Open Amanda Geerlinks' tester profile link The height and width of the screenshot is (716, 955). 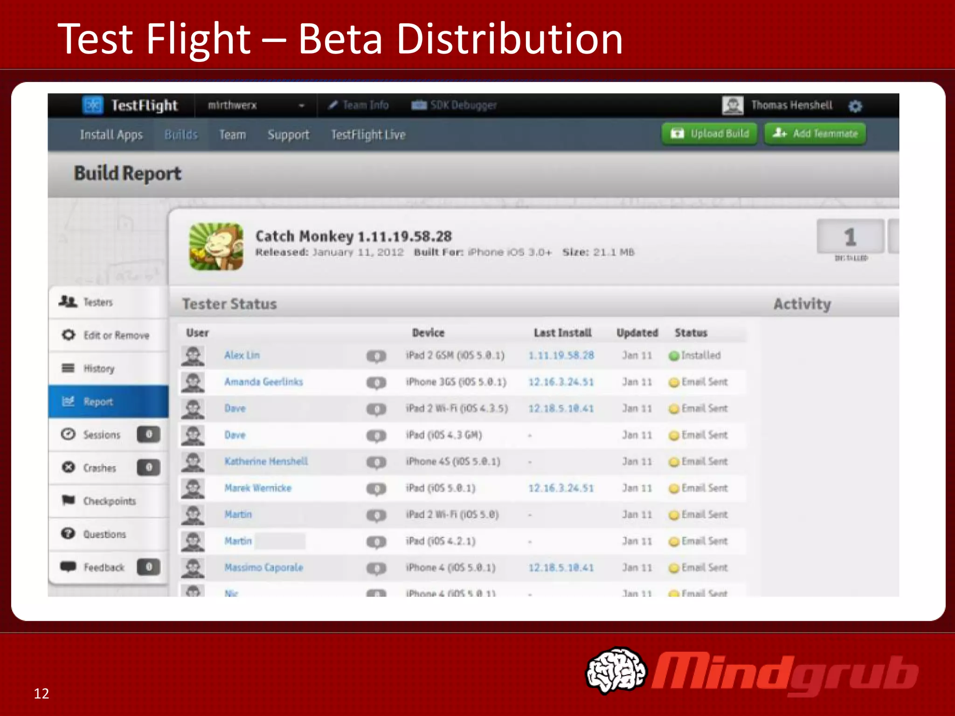click(x=263, y=382)
